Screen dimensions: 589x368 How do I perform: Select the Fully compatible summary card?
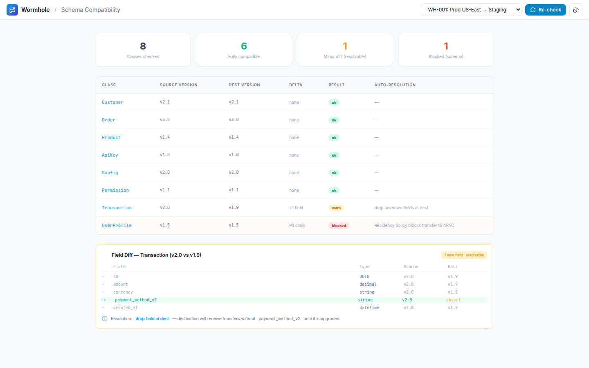pos(244,49)
